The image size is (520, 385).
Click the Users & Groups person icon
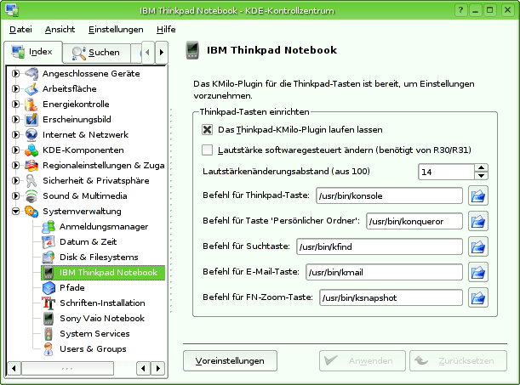pos(49,349)
